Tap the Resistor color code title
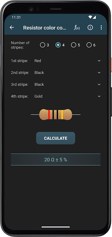 tap(44, 28)
